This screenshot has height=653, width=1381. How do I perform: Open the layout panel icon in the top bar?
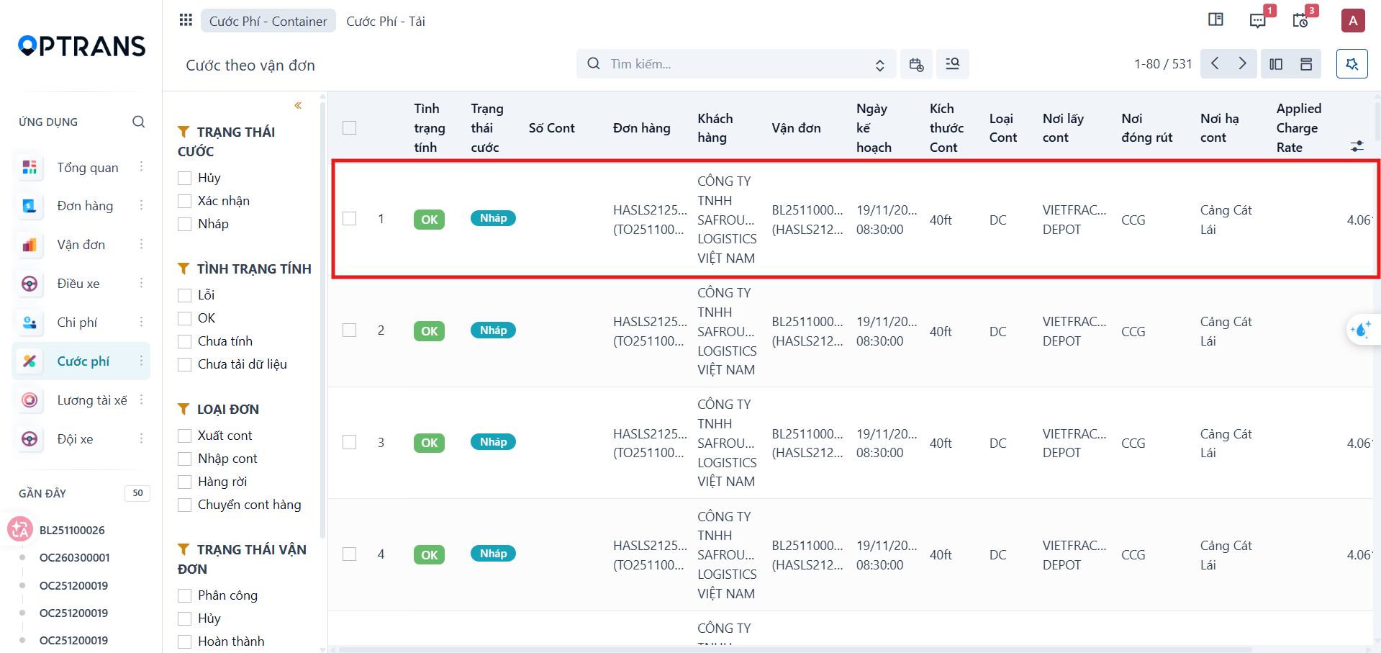(1215, 19)
